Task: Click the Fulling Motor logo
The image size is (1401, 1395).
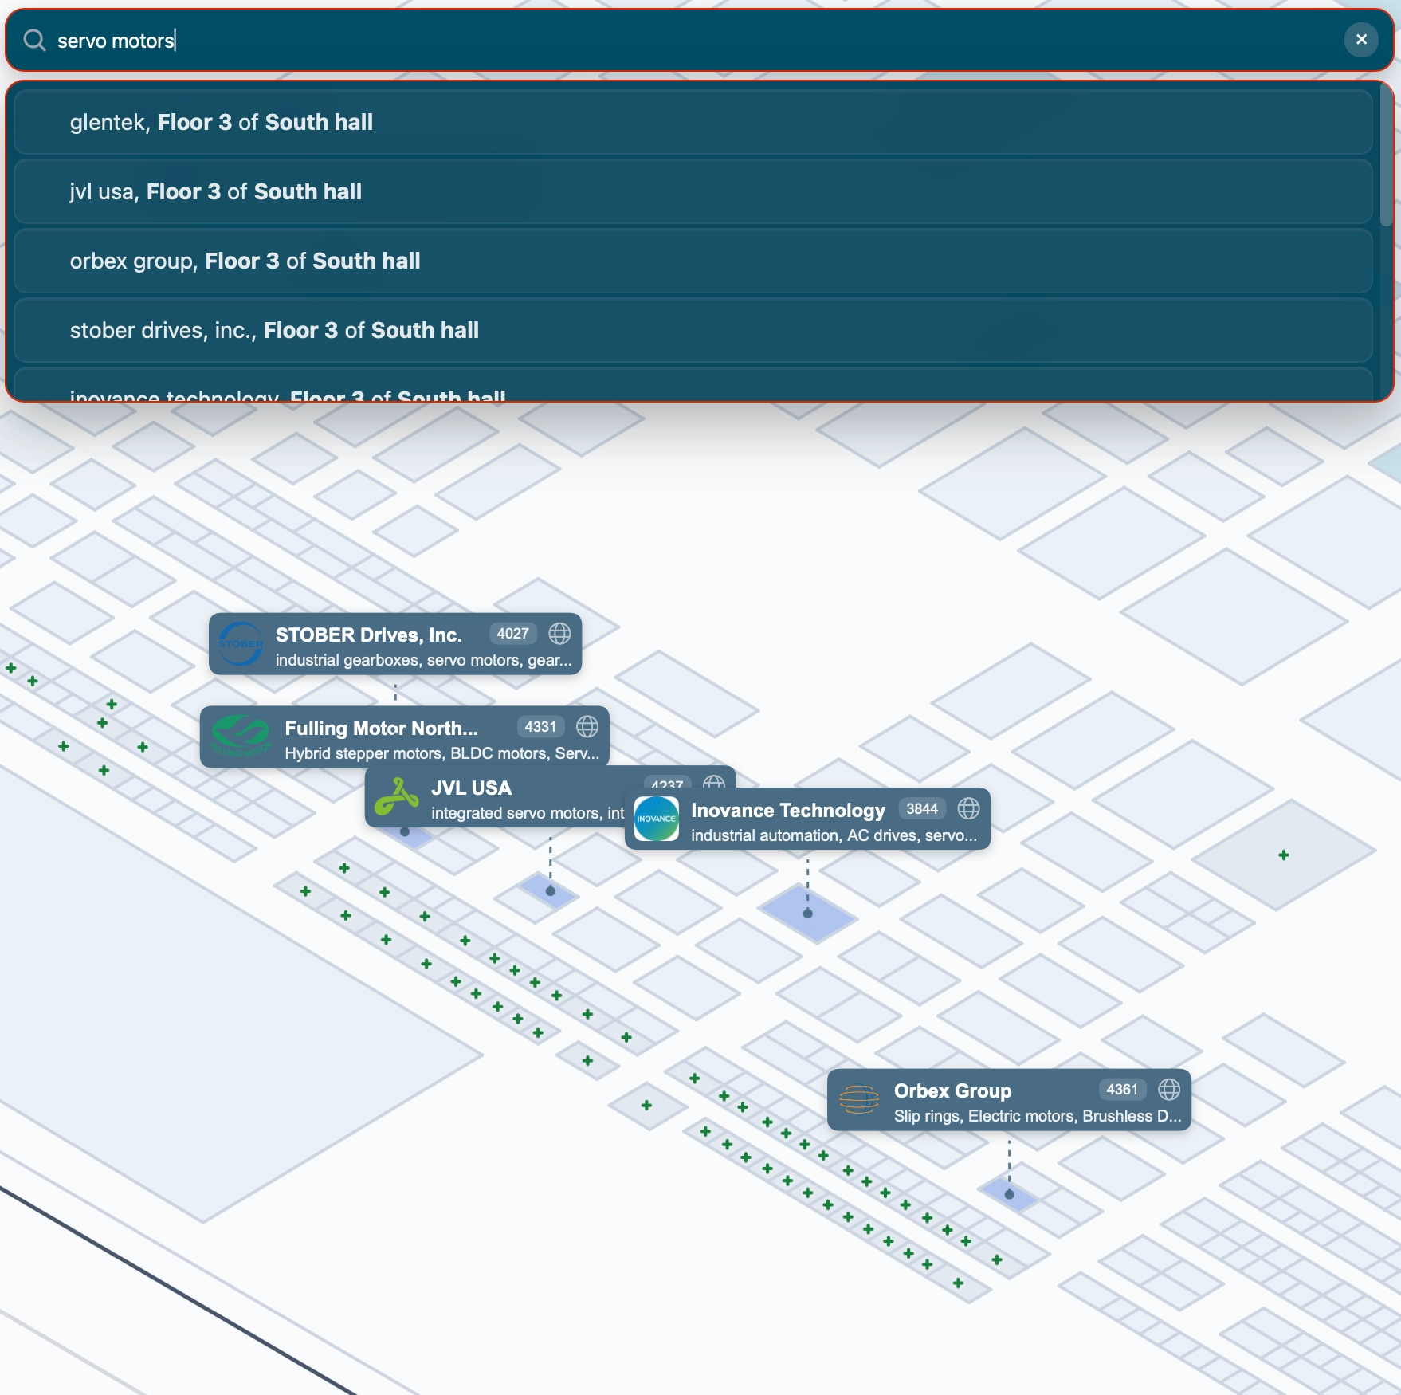Action: point(241,737)
